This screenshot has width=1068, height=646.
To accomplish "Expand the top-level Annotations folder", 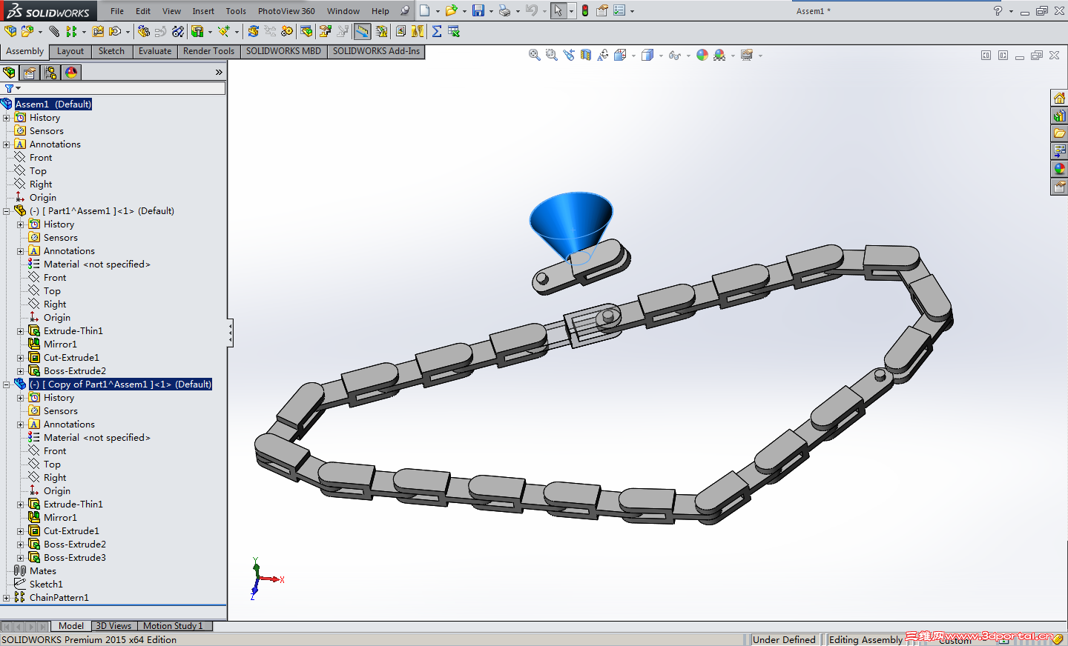I will [7, 144].
